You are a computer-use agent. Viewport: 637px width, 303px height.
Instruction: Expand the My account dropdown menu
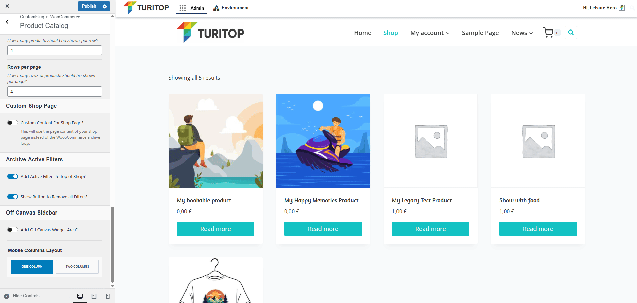tap(430, 33)
